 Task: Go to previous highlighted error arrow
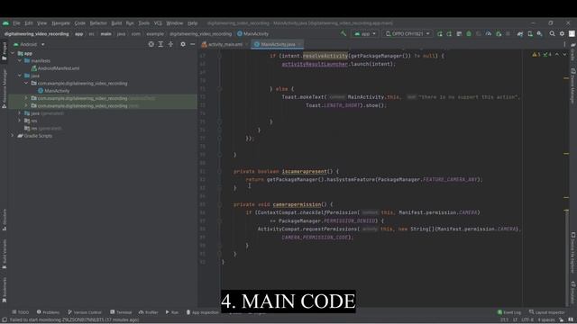(x=557, y=54)
